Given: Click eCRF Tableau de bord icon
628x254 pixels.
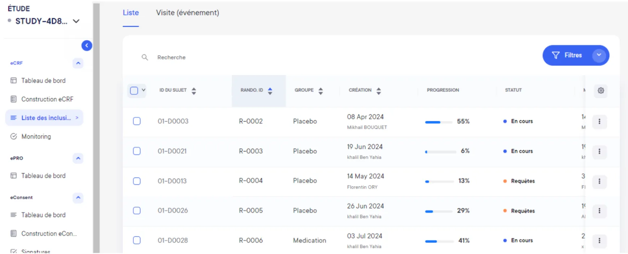Looking at the screenshot, I should 14,80.
